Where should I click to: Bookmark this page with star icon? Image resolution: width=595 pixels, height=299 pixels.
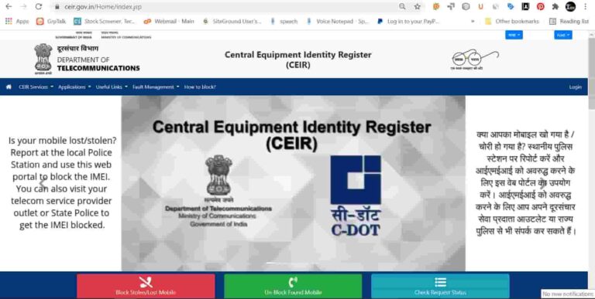point(418,6)
